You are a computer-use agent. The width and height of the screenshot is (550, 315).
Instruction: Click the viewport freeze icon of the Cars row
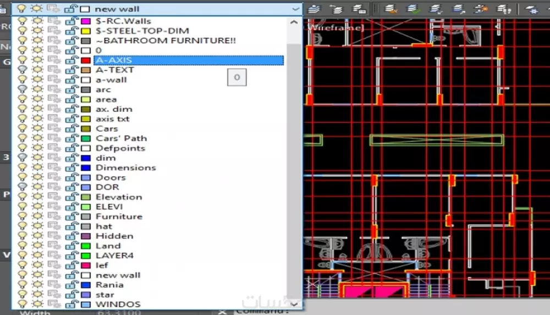(x=54, y=128)
